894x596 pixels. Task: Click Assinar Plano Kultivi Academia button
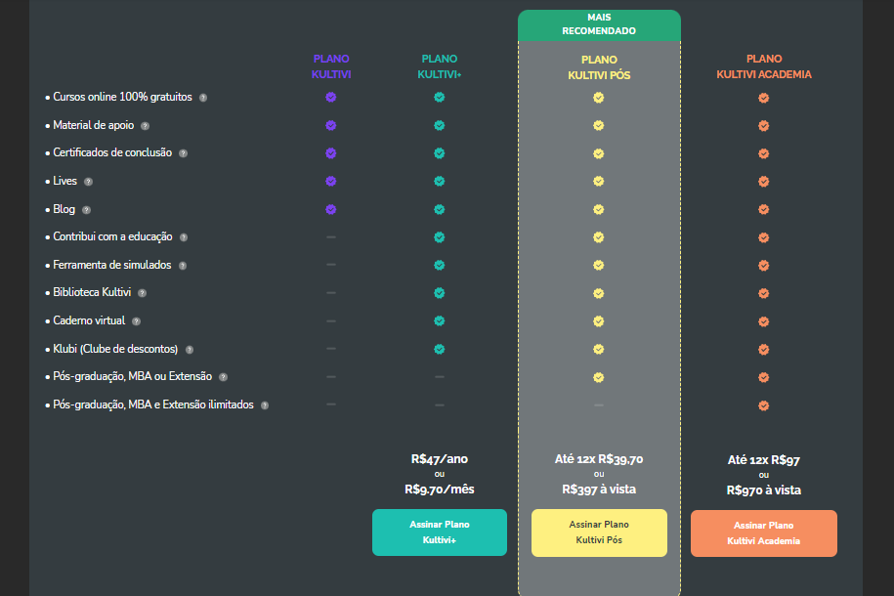tap(764, 533)
